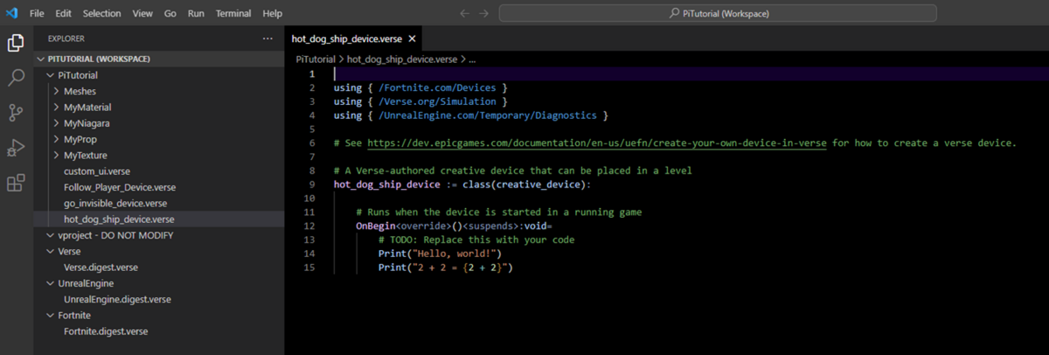Open UnrealEngine.digest.verse file
1049x355 pixels.
click(159, 299)
